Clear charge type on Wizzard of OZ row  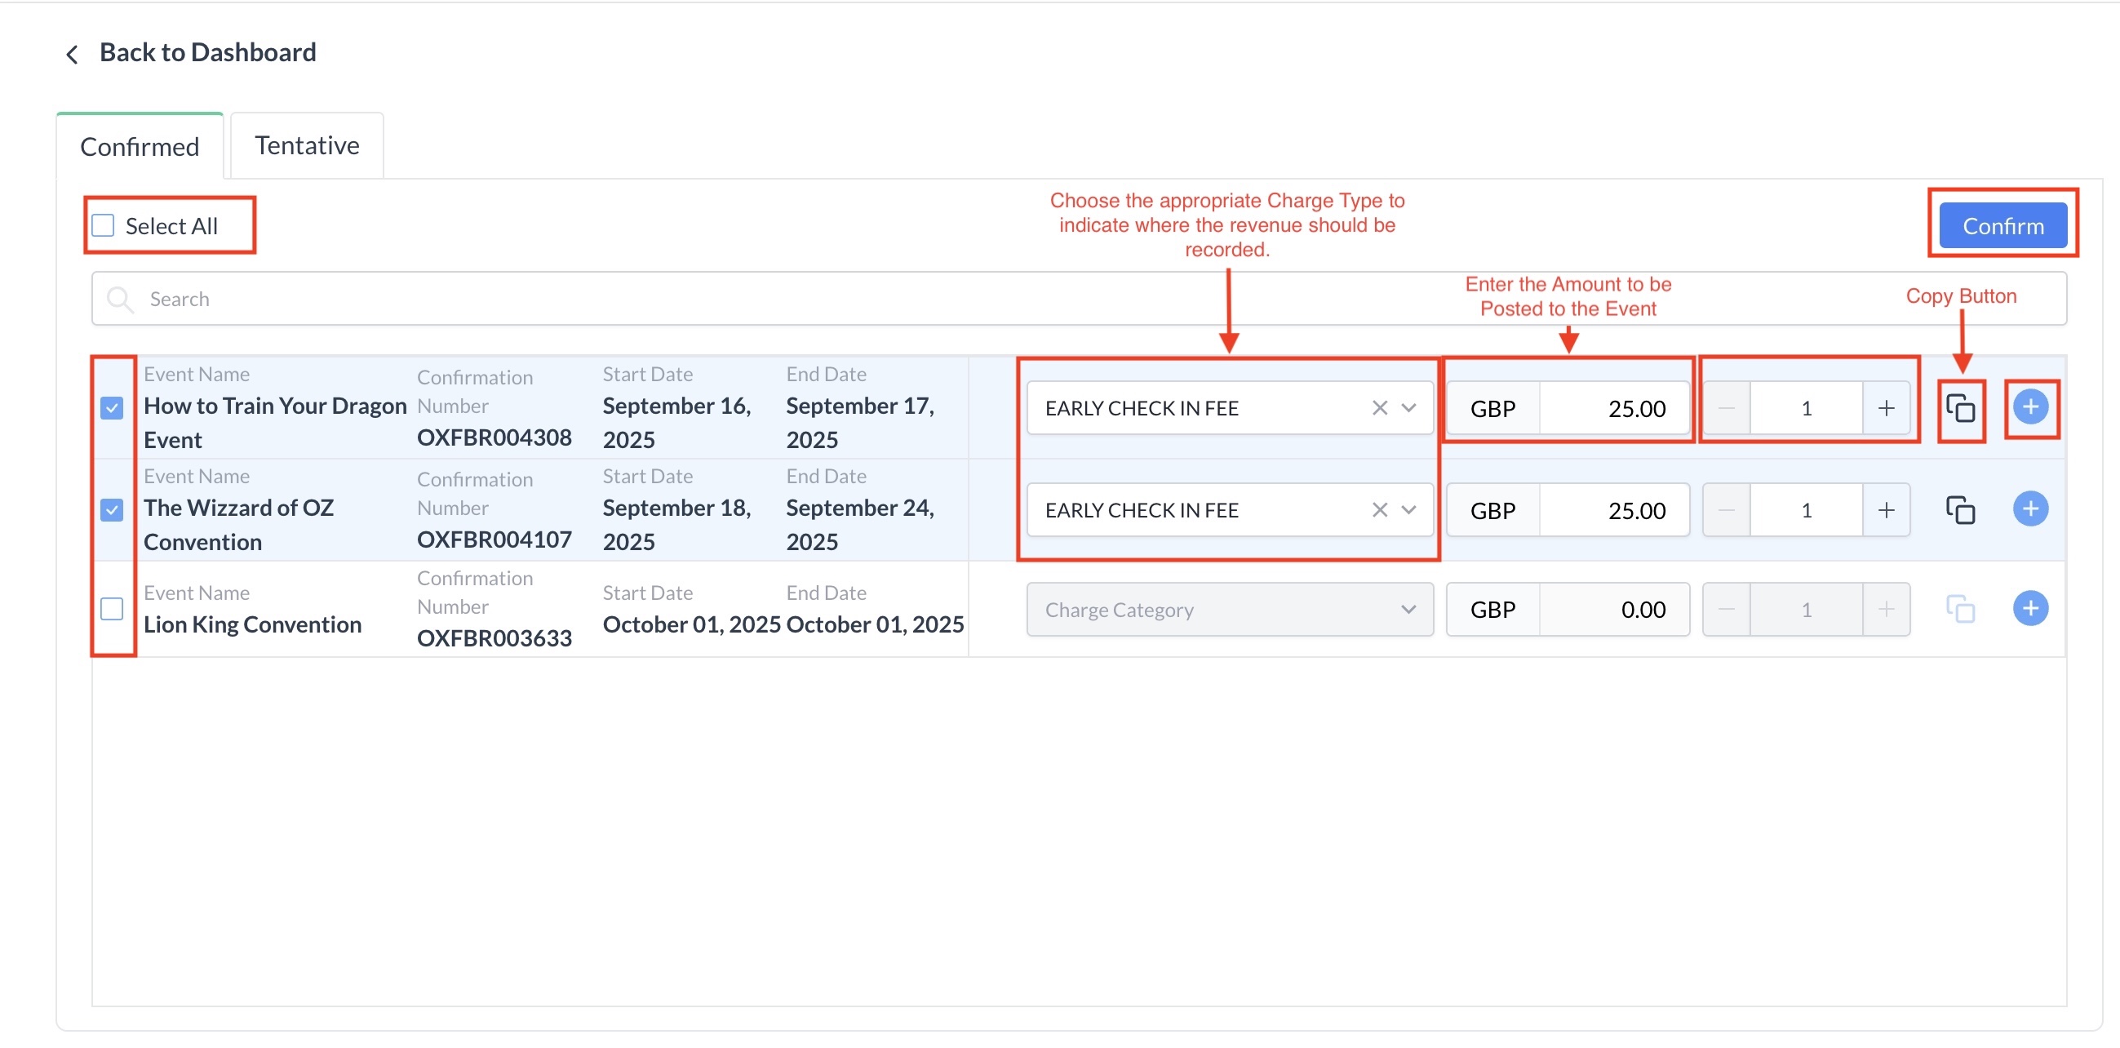click(x=1379, y=510)
